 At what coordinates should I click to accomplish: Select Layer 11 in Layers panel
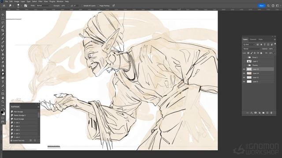(260, 78)
